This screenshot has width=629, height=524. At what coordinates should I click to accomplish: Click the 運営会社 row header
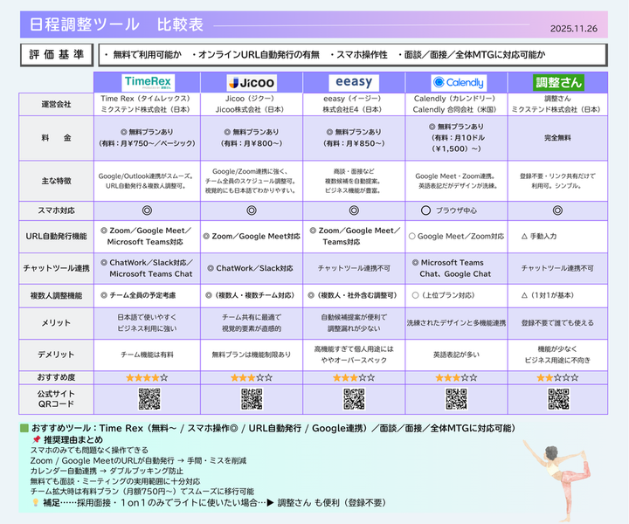pyautogui.click(x=56, y=104)
